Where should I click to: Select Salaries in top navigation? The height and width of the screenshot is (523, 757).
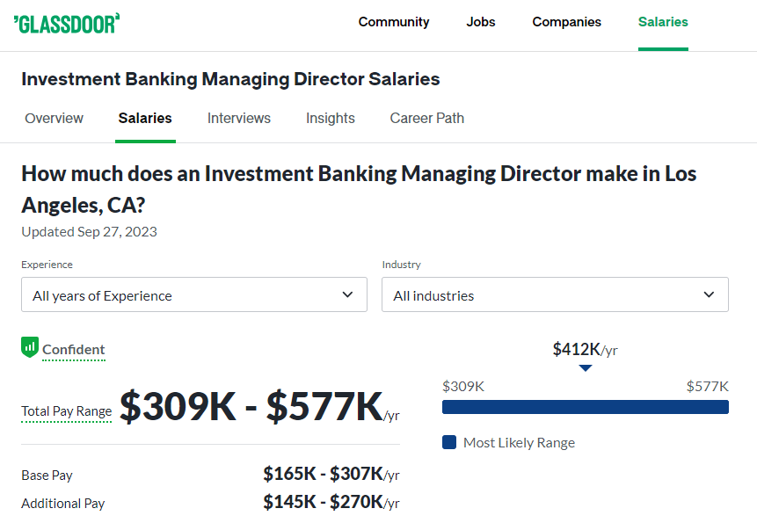pos(663,22)
